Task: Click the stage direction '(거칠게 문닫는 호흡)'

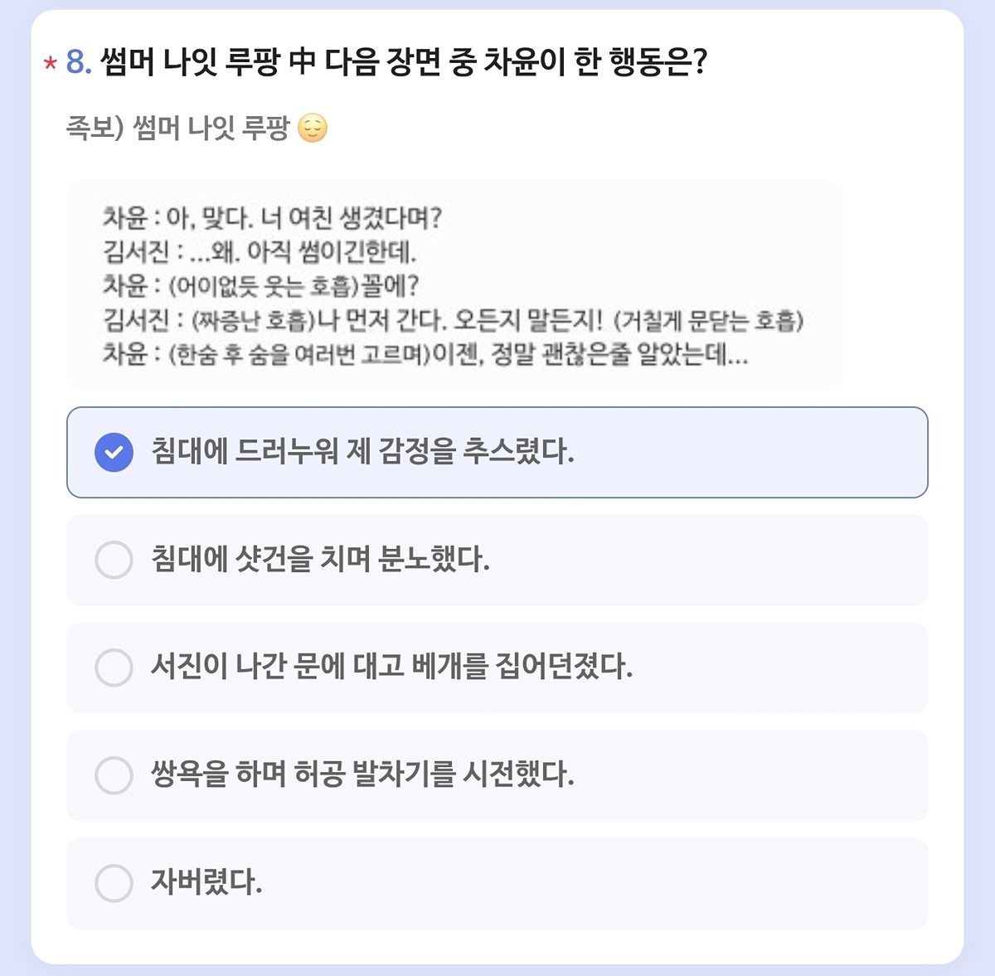Action: [708, 321]
